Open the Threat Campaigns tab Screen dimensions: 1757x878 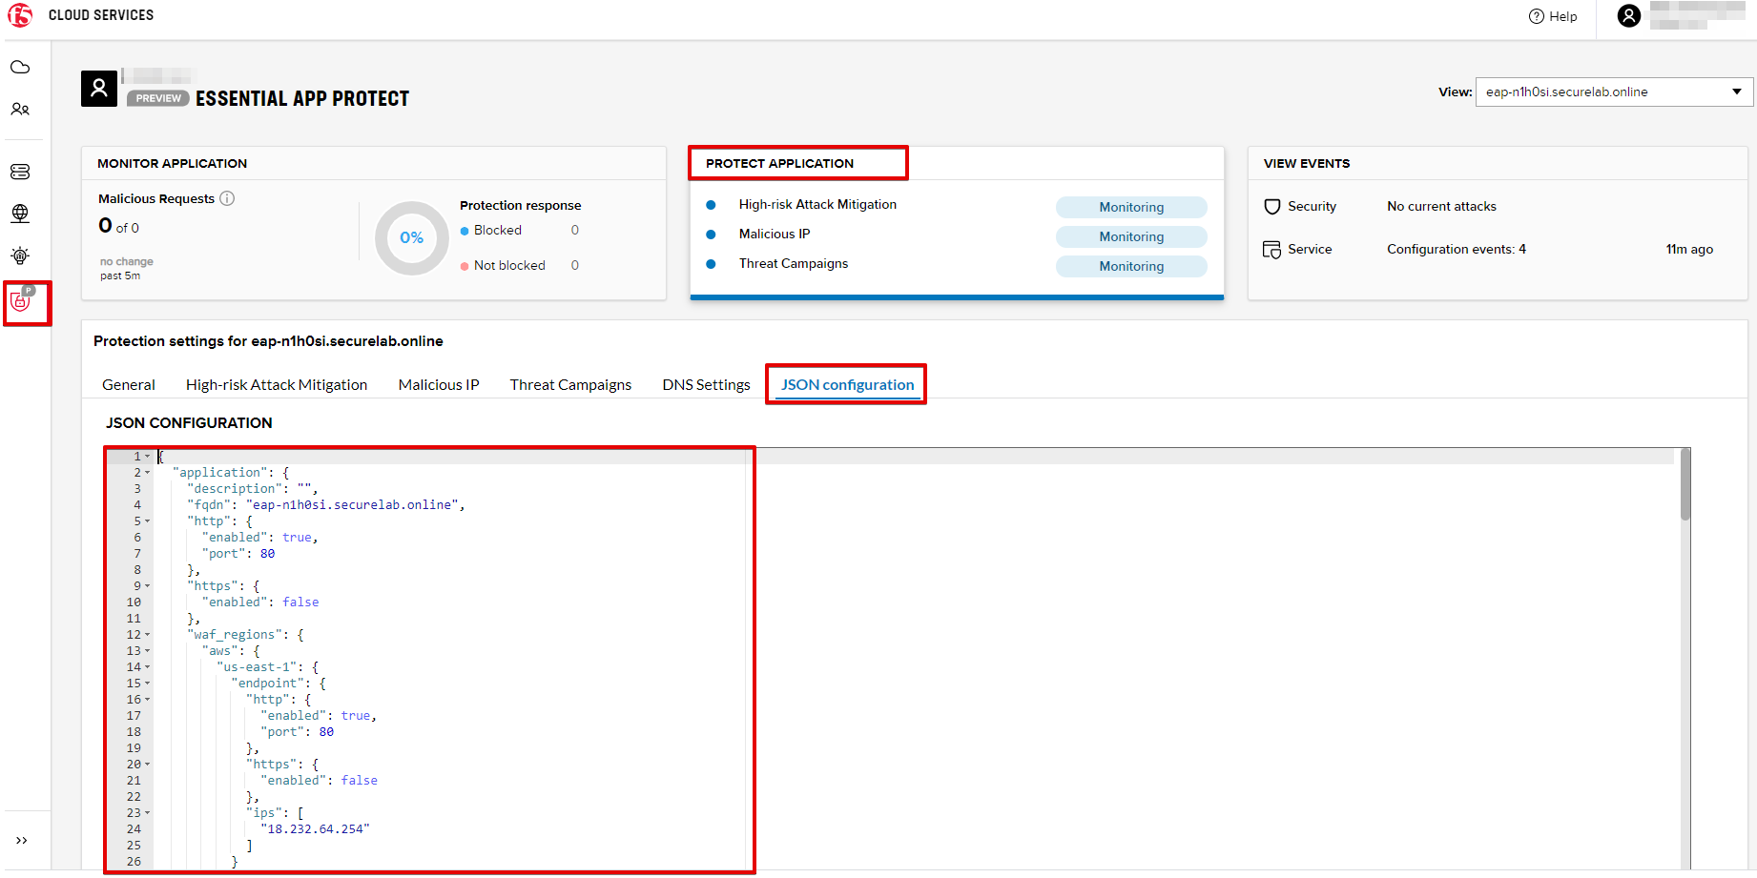(x=570, y=385)
